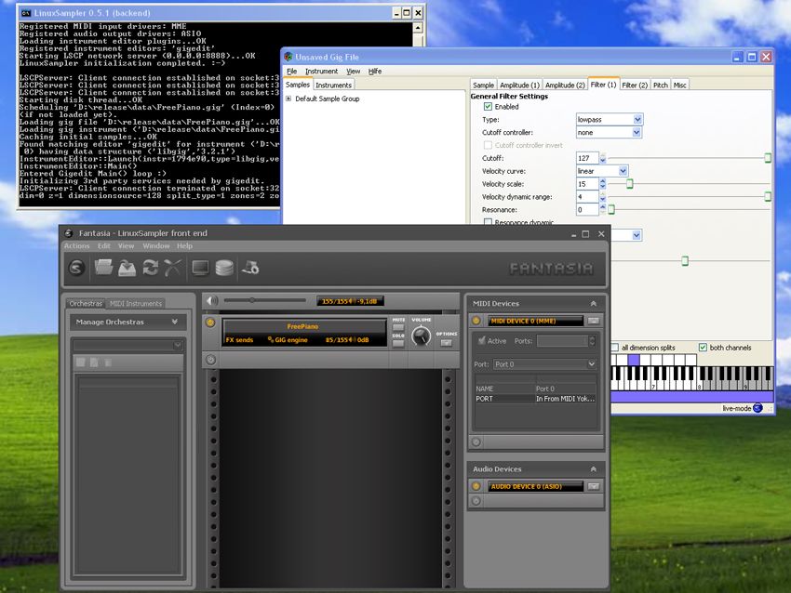Image resolution: width=791 pixels, height=593 pixels.
Task: Click the export session toolbar icon
Action: (127, 267)
